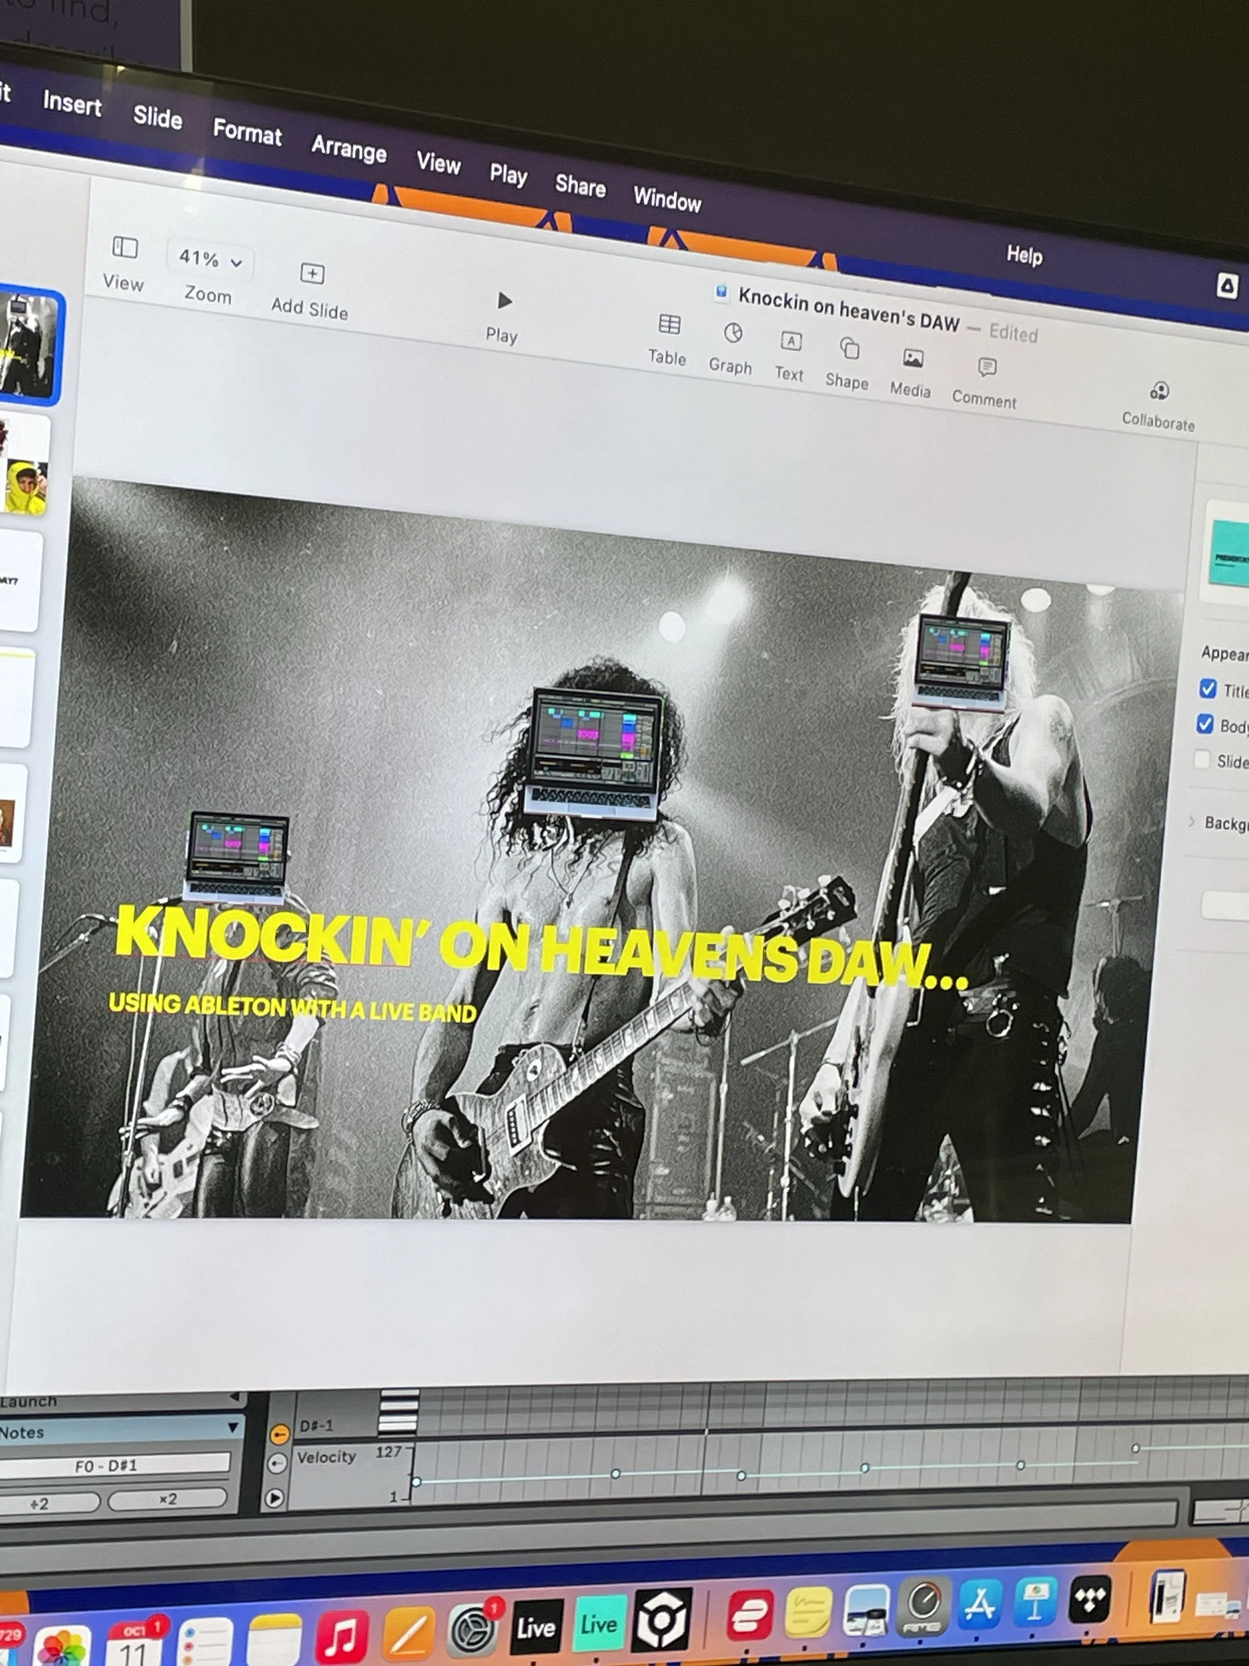The image size is (1249, 1666).
Task: Click the Add Slide icon
Action: pyautogui.click(x=312, y=274)
